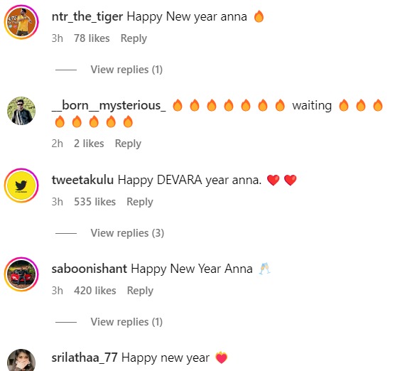Expand View replies (1) under ntr_the_tiger
This screenshot has height=371, width=395.
(x=126, y=70)
